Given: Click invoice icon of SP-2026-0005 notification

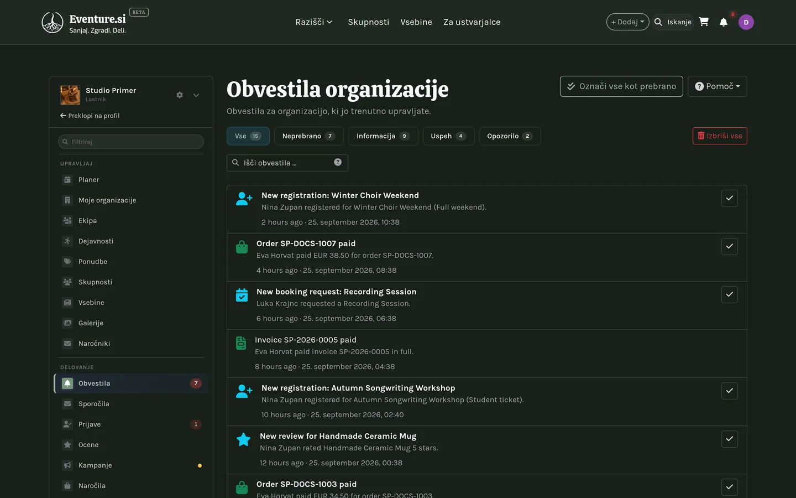Looking at the screenshot, I should [241, 343].
